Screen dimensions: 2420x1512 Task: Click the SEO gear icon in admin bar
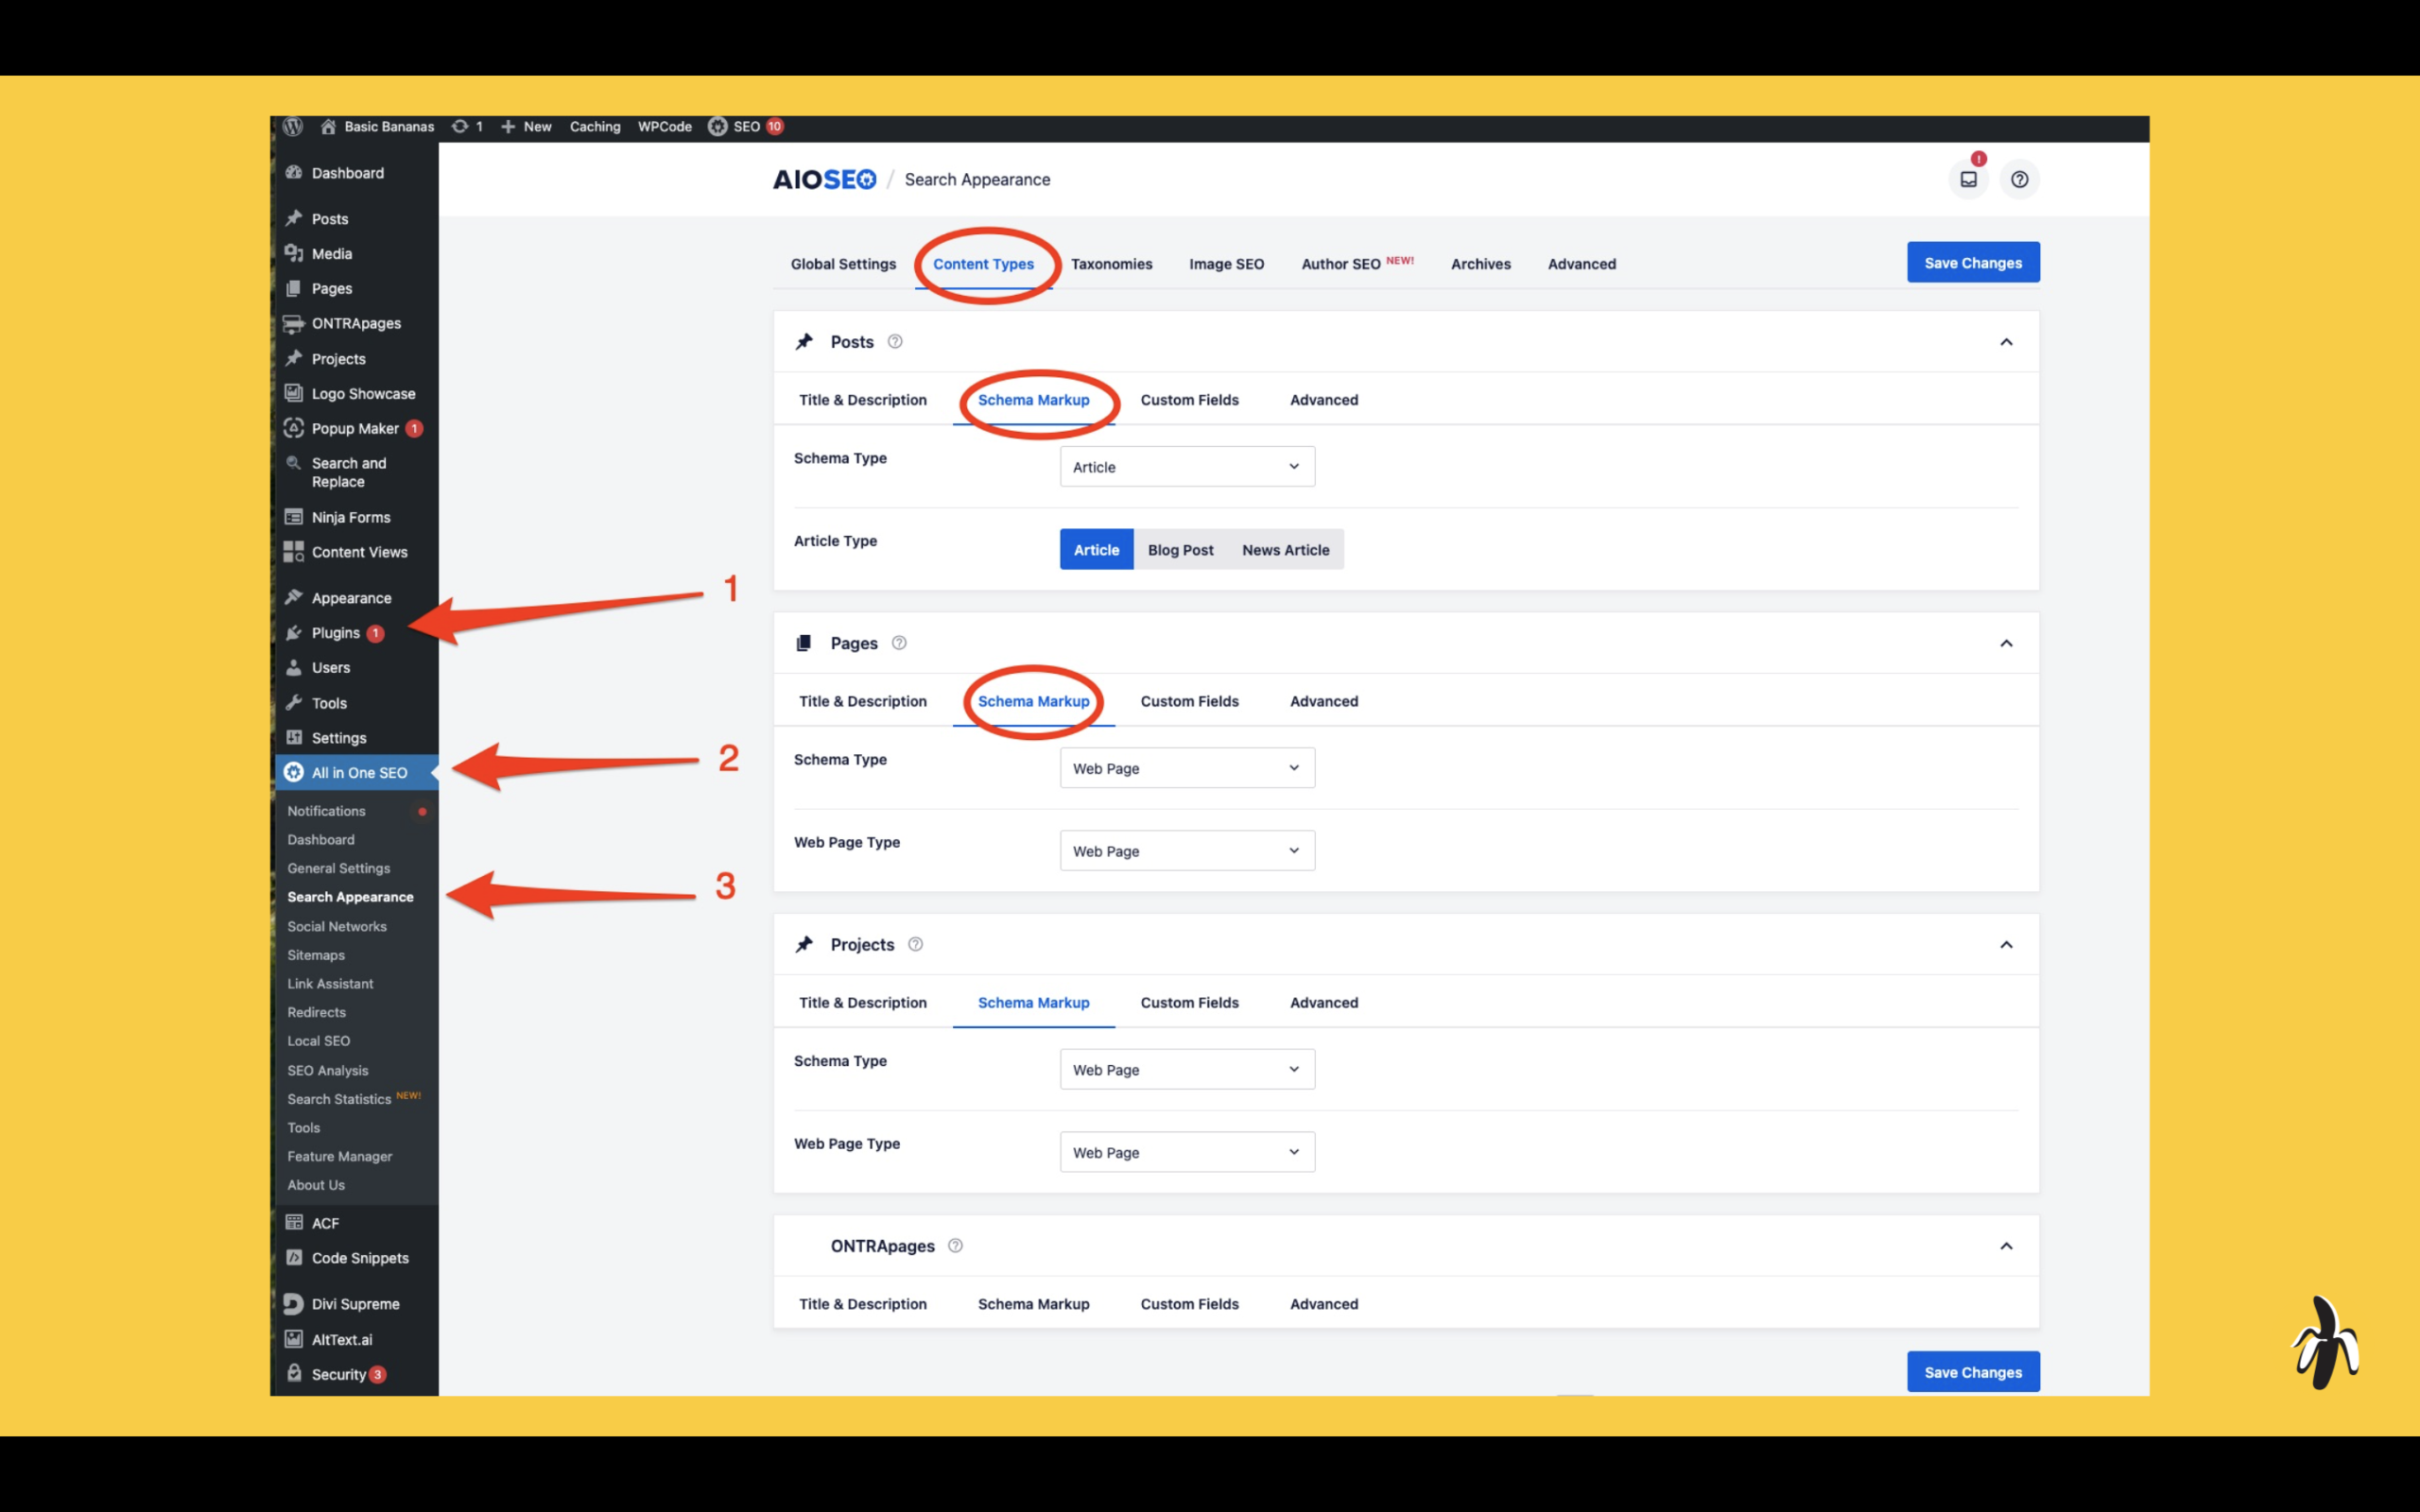pyautogui.click(x=718, y=126)
